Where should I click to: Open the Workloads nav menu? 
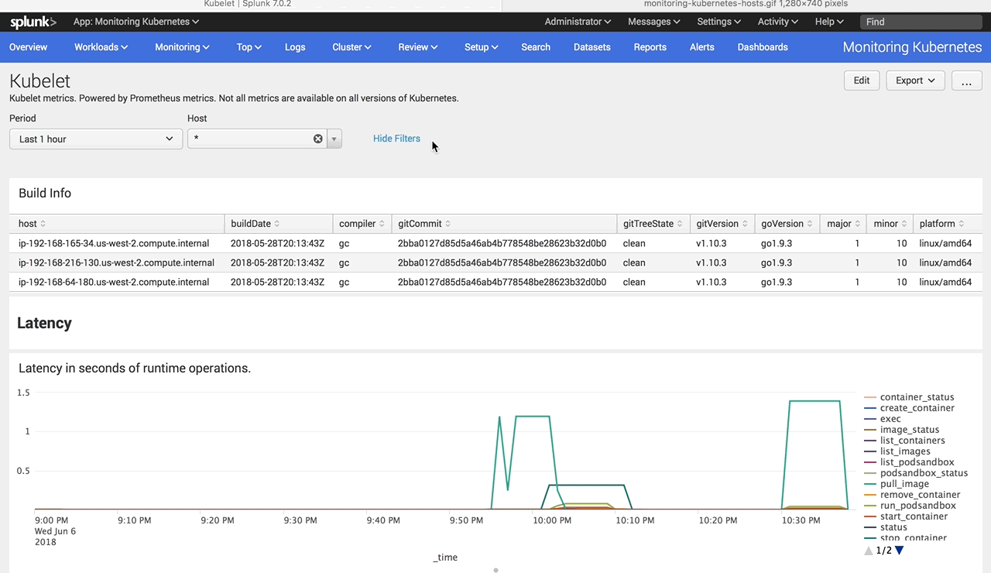pos(101,47)
